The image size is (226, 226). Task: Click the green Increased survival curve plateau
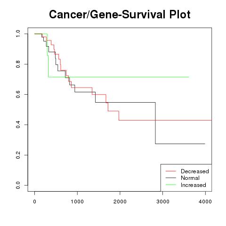point(119,77)
